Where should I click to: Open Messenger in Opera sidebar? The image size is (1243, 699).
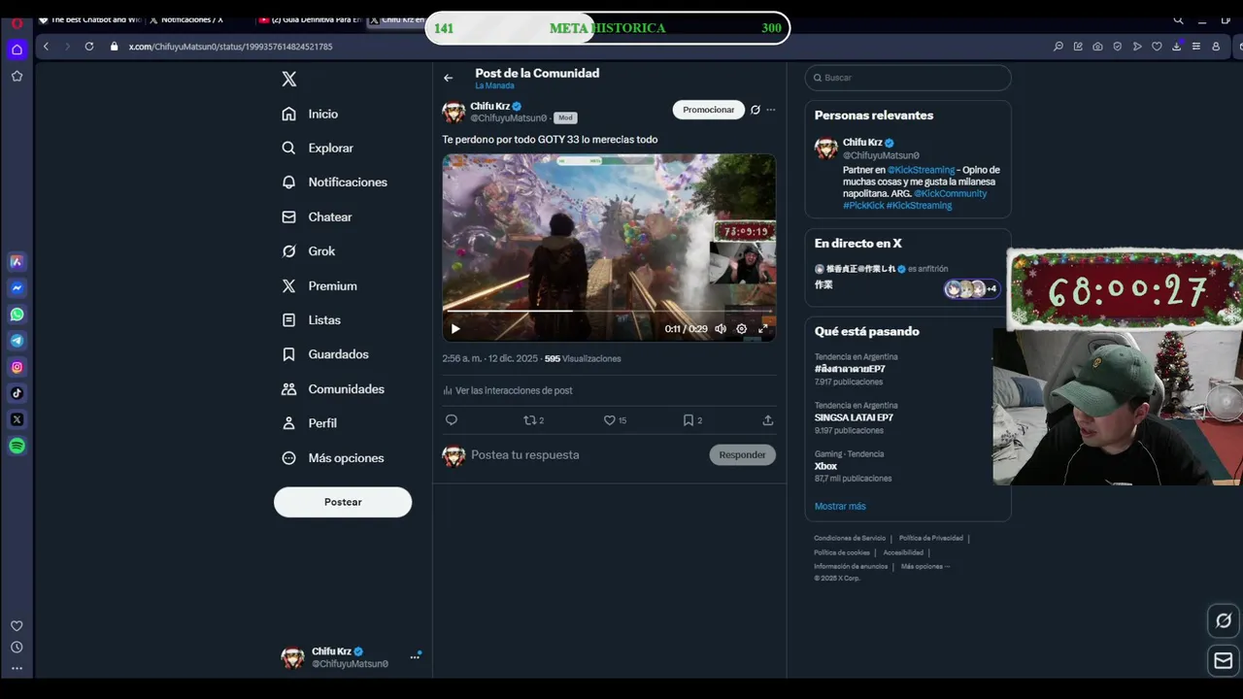(17, 288)
